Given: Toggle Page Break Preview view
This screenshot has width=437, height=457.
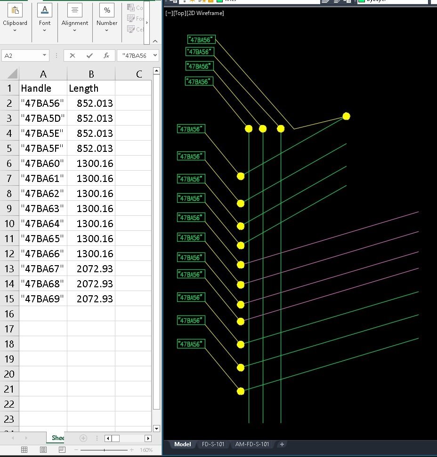Looking at the screenshot, I should coord(62,450).
